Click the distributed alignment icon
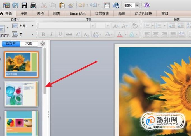The width and height of the screenshot is (191, 136). (x=182, y=34)
